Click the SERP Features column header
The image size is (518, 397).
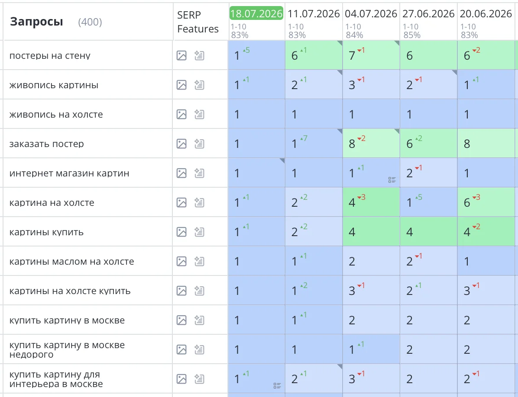[197, 22]
